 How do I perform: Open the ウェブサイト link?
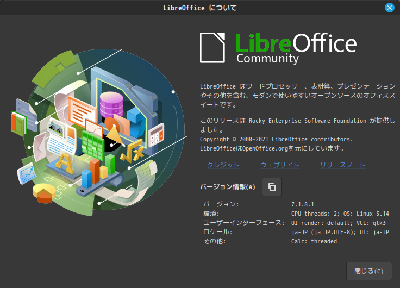[x=279, y=165]
